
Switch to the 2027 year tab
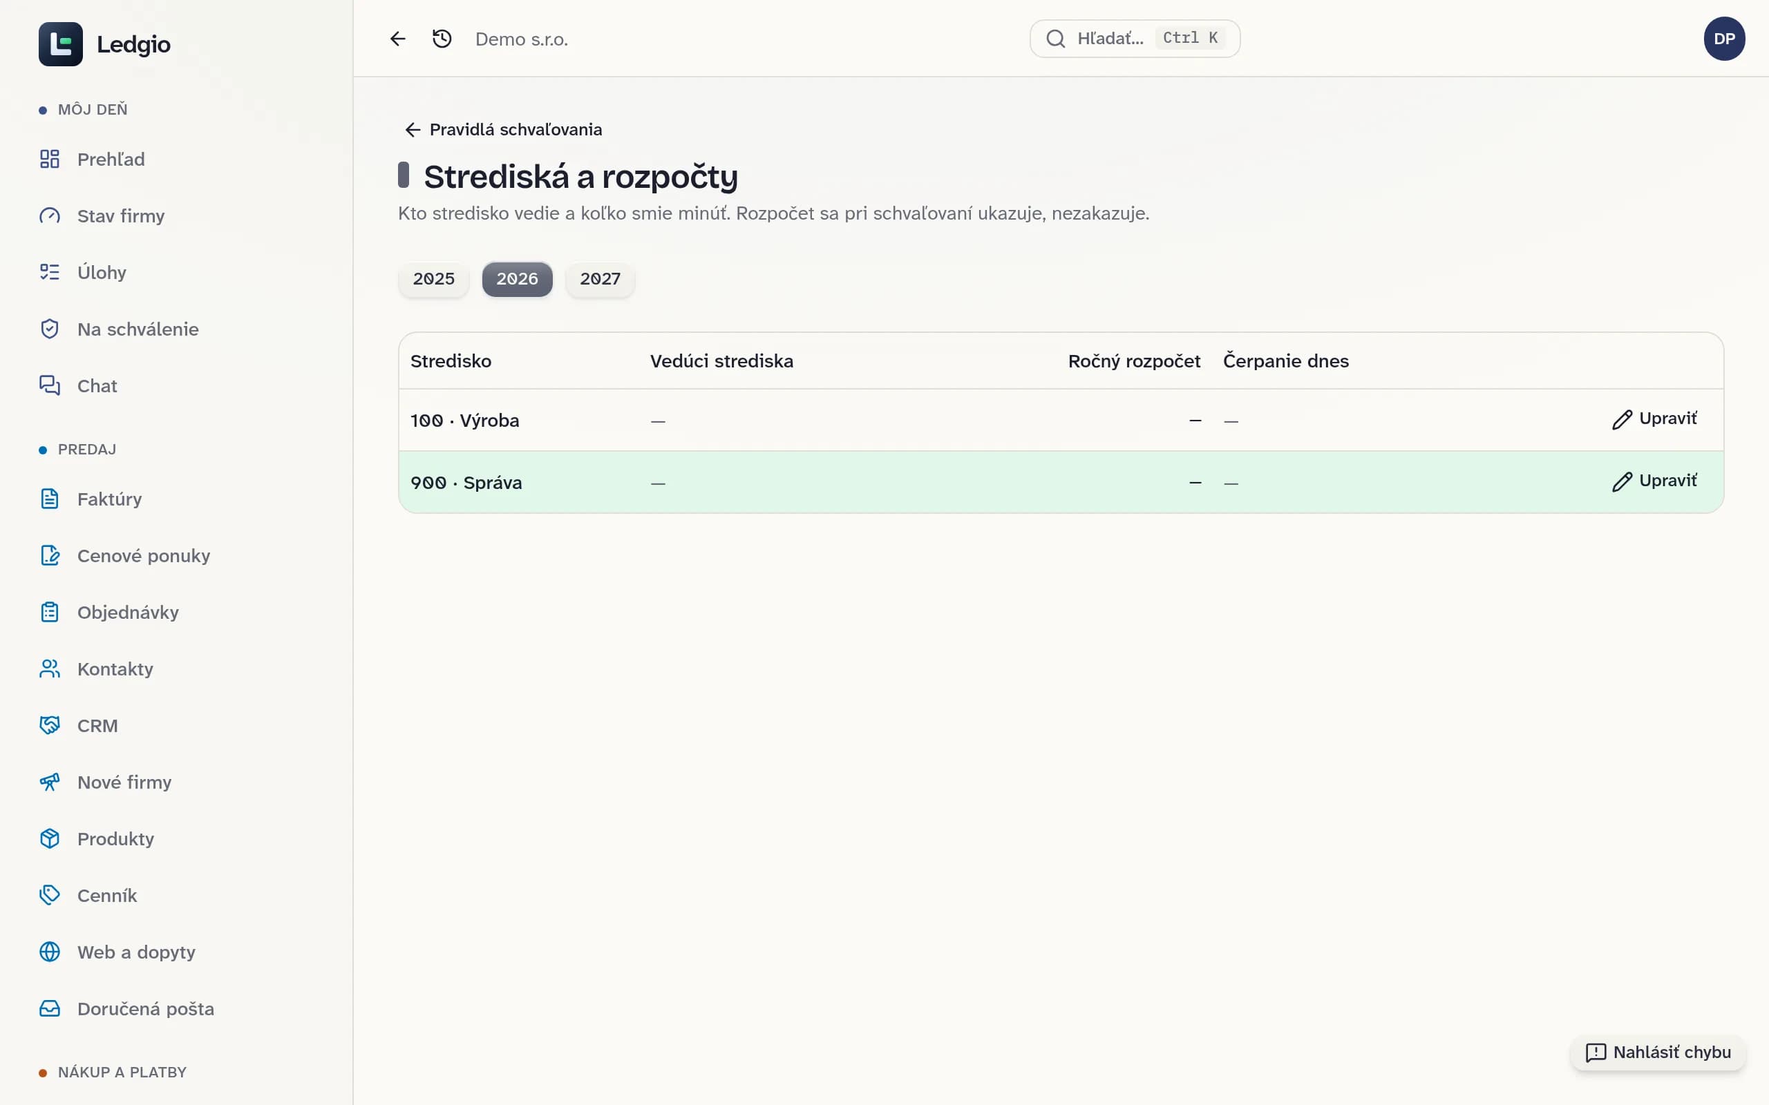[x=600, y=279]
